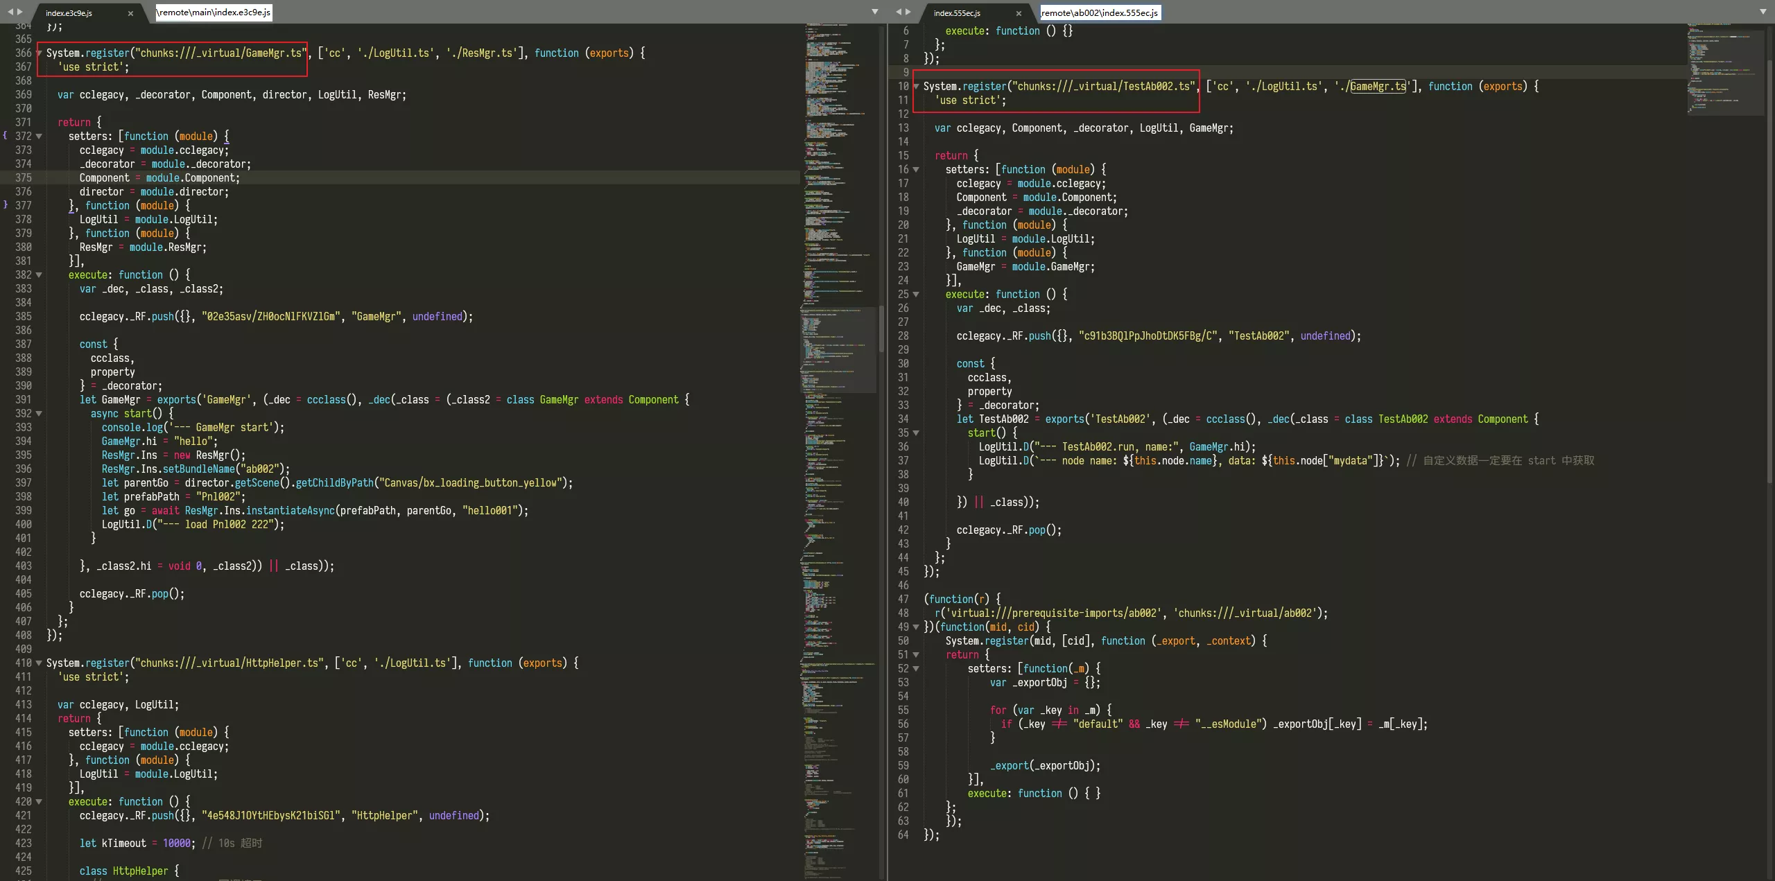This screenshot has width=1775, height=881.
Task: Click 'Component = module.Component' on highlighted line 375
Action: (x=159, y=178)
